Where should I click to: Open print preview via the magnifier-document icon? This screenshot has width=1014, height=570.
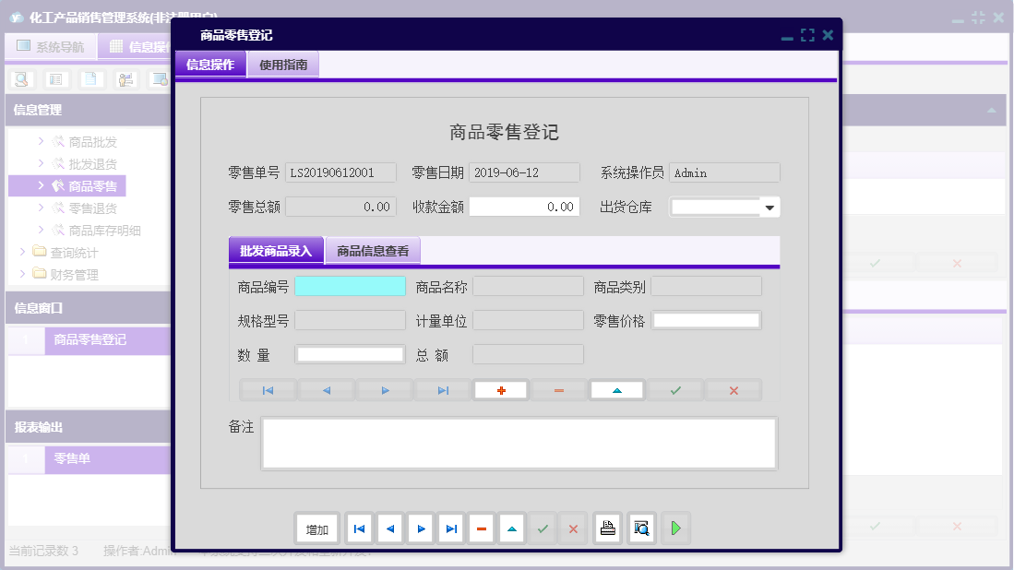point(641,528)
